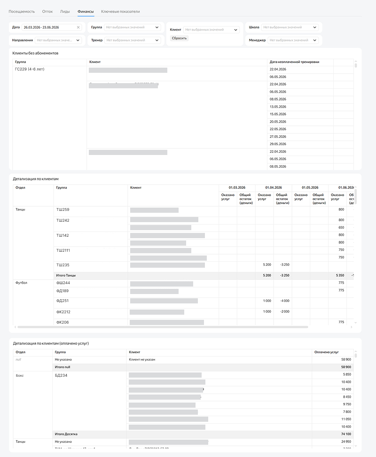Switch to the Посещаемость tab
The image size is (376, 457).
(22, 12)
